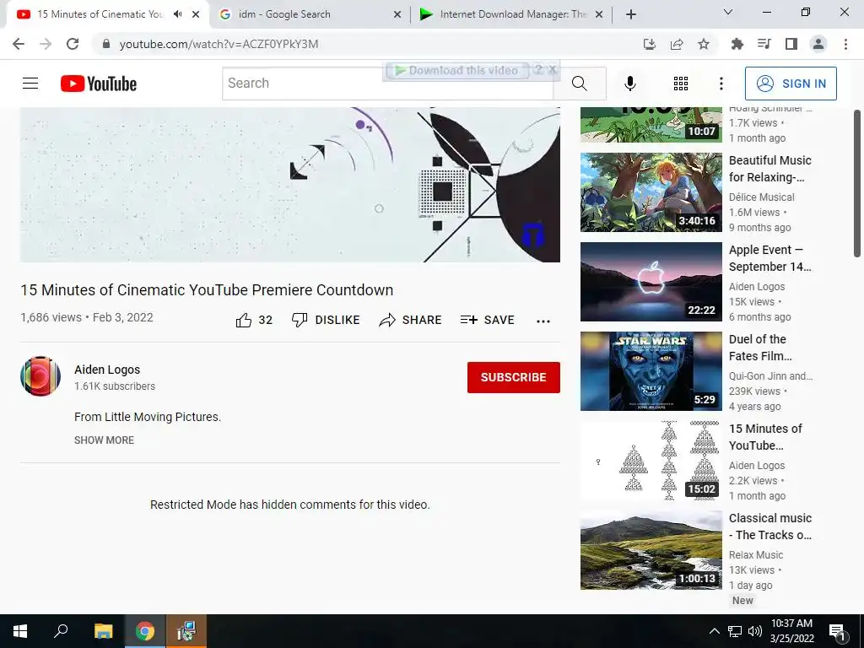864x648 pixels.
Task: Click the search magnifier button
Action: coord(579,84)
